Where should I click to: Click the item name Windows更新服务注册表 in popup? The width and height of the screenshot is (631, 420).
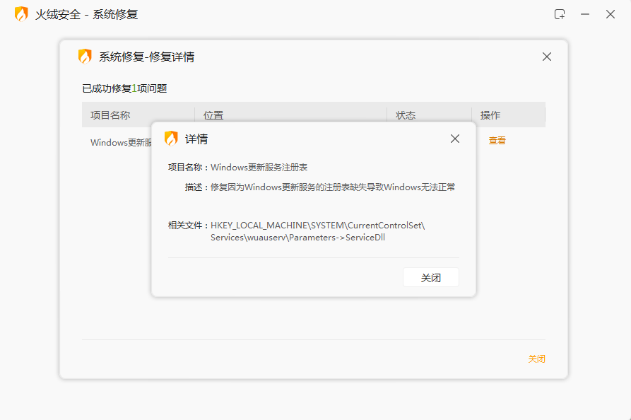coord(259,167)
